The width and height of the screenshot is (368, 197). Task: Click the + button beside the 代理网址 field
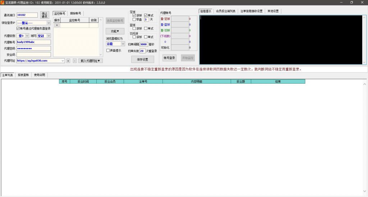[68, 61]
